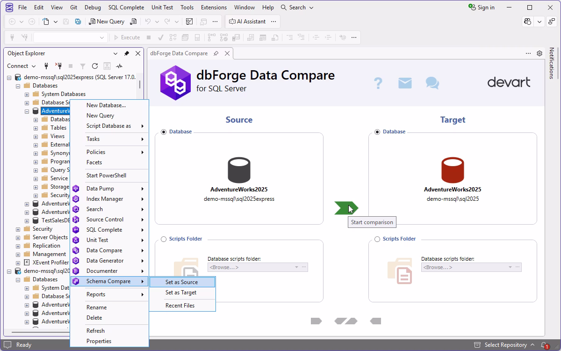561x351 pixels.
Task: Expand the System Databases folder
Action: click(27, 94)
